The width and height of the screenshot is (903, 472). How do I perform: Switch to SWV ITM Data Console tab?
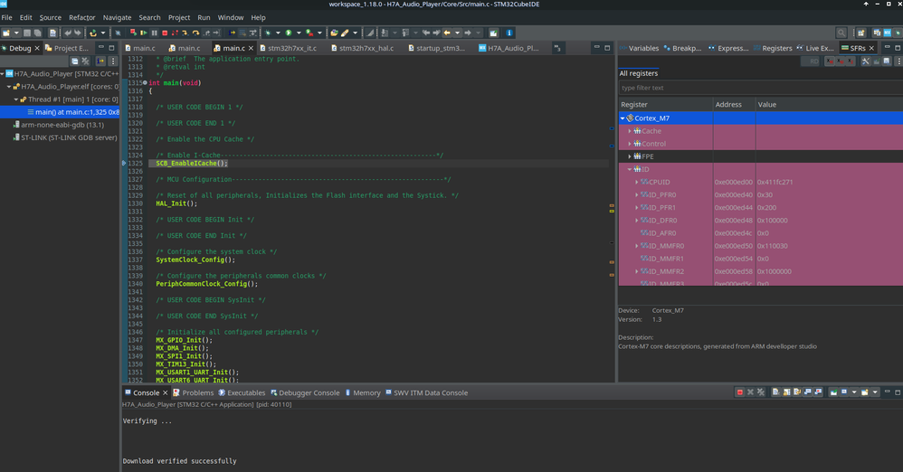pos(427,392)
